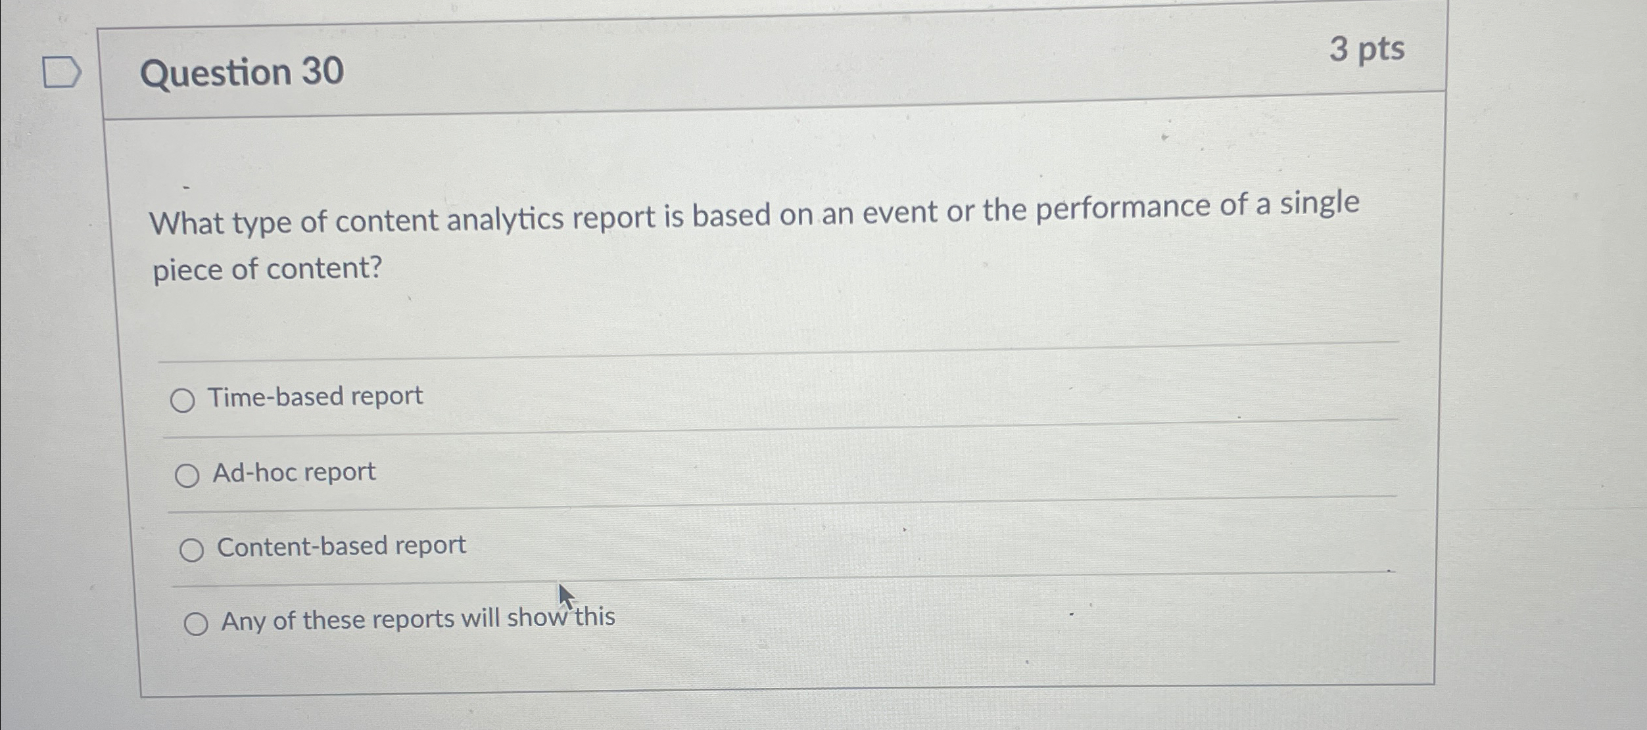Click the header bar of Question 30
The width and height of the screenshot is (1647, 730).
click(789, 59)
